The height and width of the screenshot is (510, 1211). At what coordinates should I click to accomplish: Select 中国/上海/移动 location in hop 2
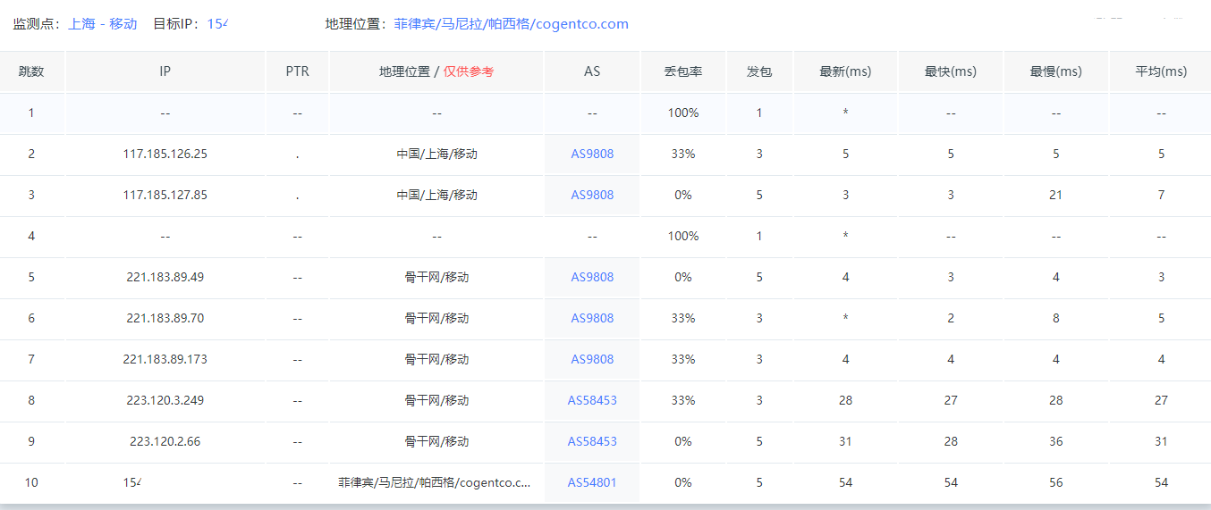436,154
